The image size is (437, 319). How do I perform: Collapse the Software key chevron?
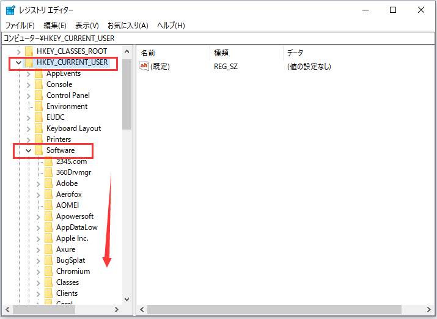28,150
